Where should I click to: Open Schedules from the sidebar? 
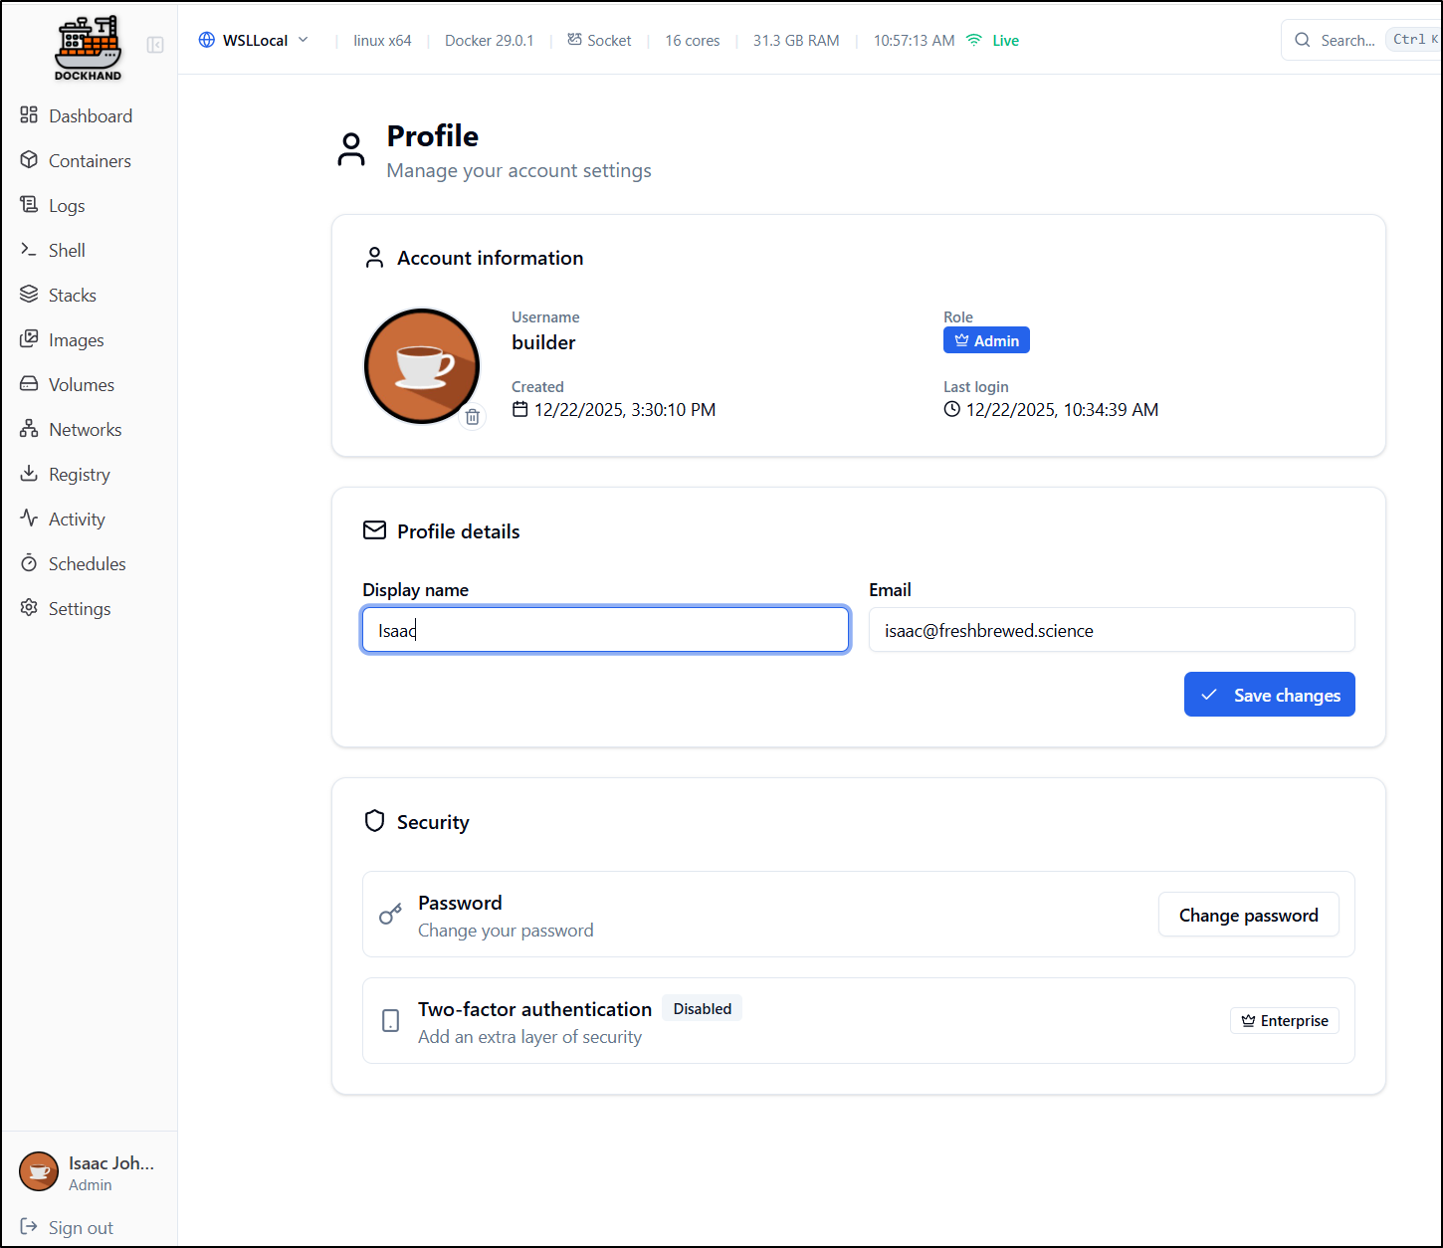[87, 564]
